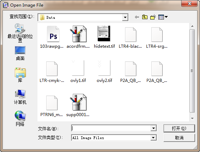Screen dimensions: 200x152
Task: Expand the 查找范围 Data folder dropdown
Action: tap(125, 17)
